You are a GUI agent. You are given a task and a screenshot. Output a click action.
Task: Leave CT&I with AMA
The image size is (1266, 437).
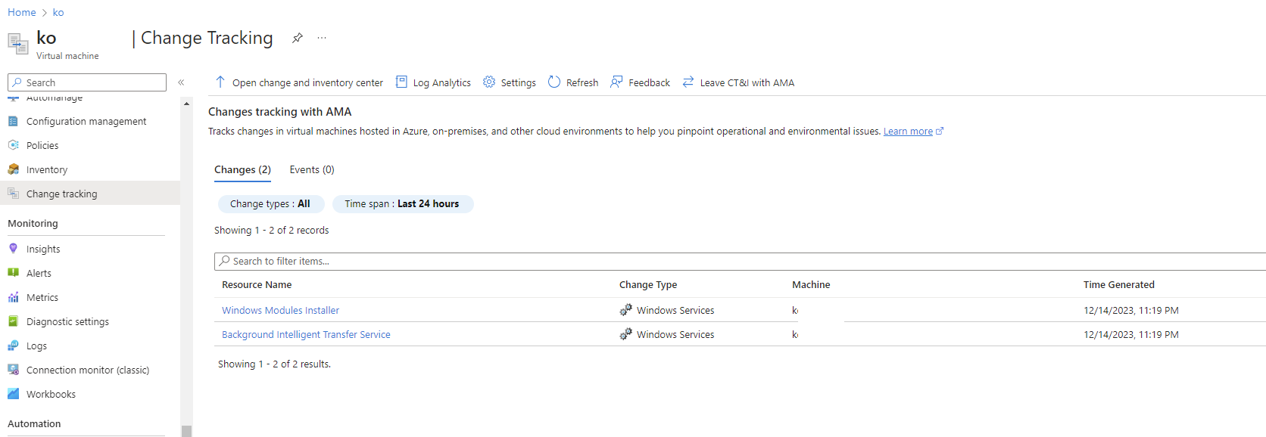tap(738, 82)
